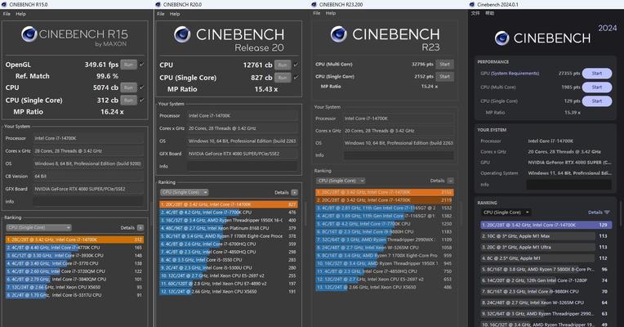624x327 pixels.
Task: Toggle the CPU test checkbox in R15
Action: point(142,87)
